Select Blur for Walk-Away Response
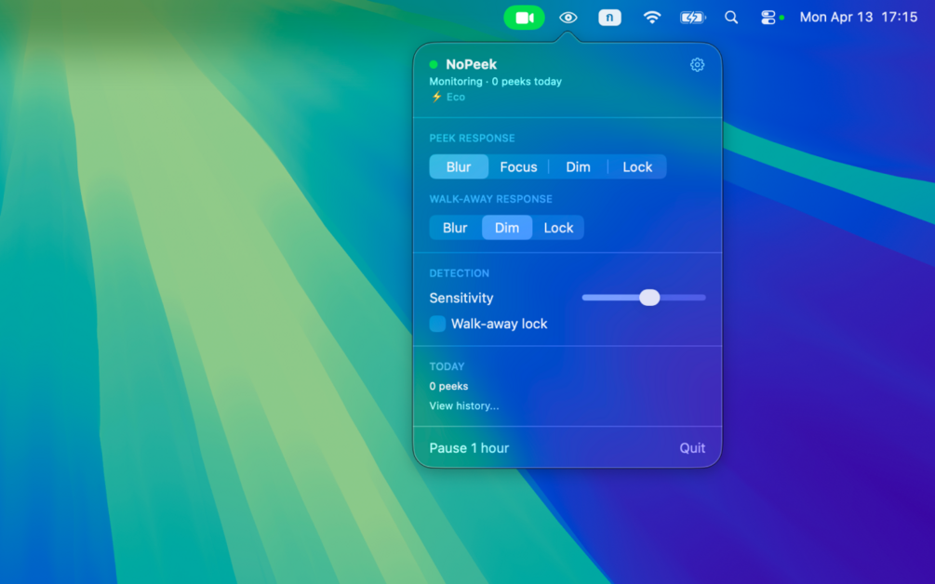 [x=455, y=228]
